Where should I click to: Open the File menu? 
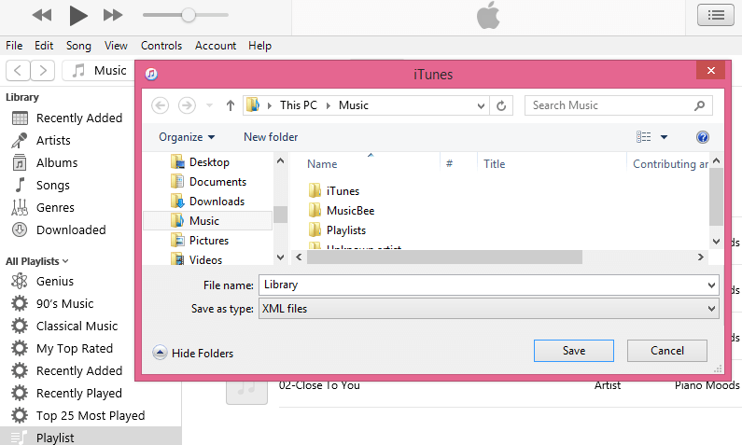pyautogui.click(x=14, y=46)
